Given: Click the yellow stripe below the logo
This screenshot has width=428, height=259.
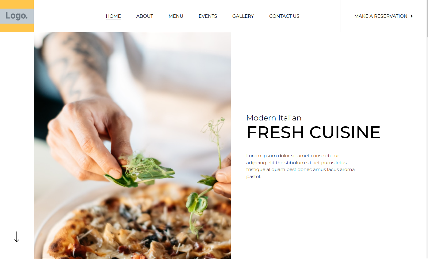Looking at the screenshot, I should click(17, 28).
